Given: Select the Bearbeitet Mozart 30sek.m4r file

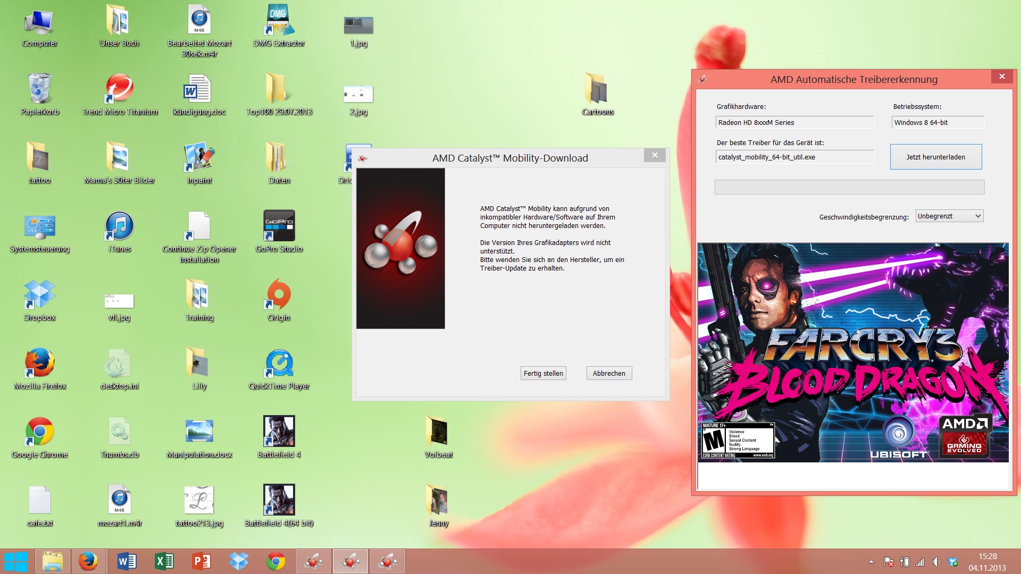Looking at the screenshot, I should tap(199, 31).
